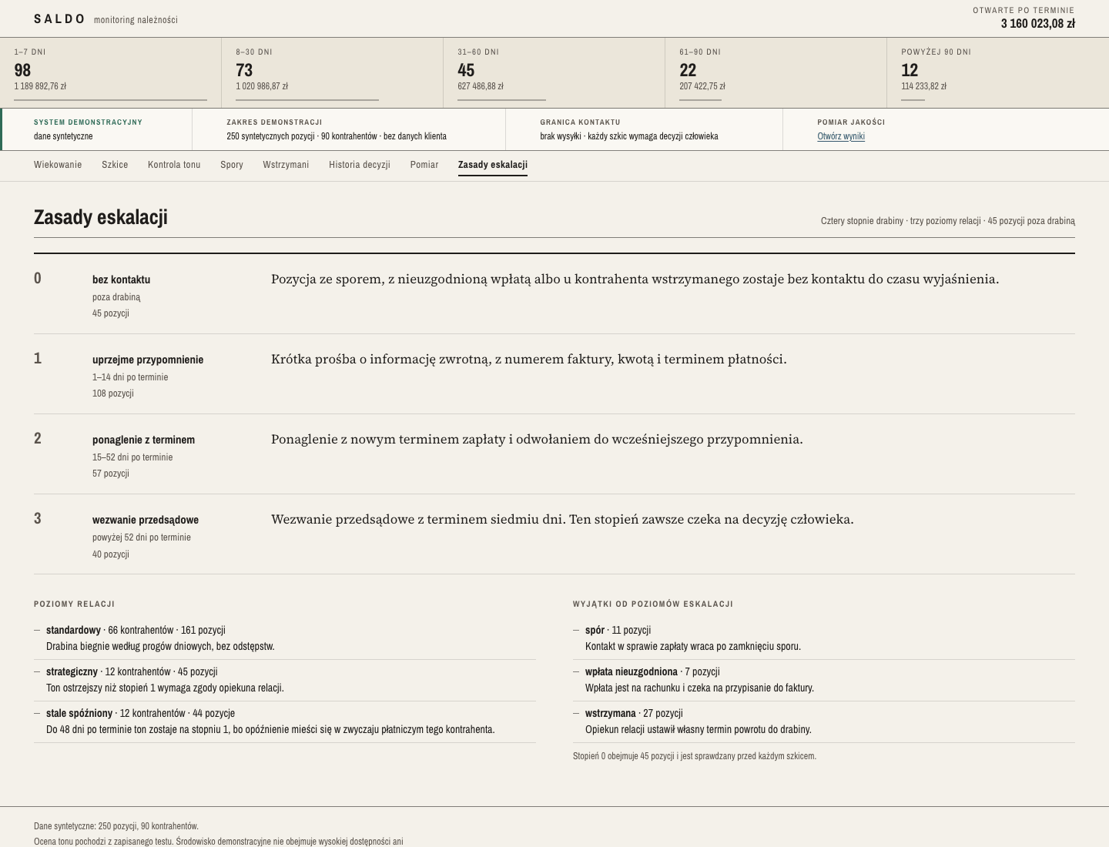This screenshot has width=1109, height=847.
Task: Click "Drabina biegnie według progów dniowych" text
Action: [160, 647]
